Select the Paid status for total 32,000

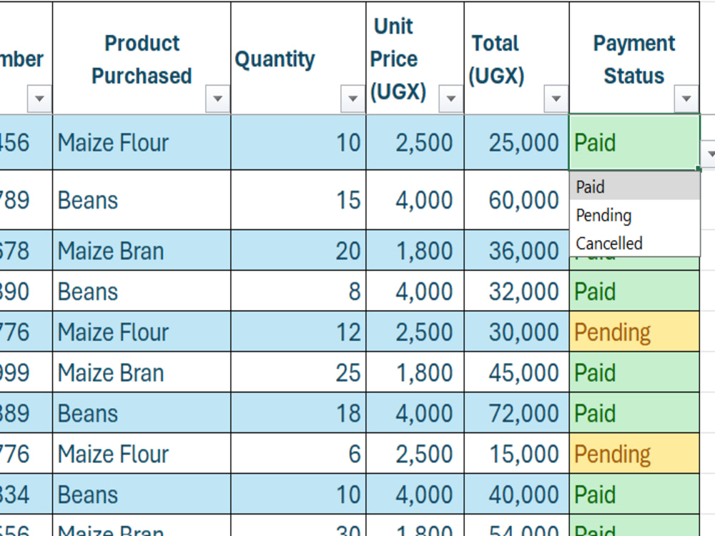coord(634,292)
